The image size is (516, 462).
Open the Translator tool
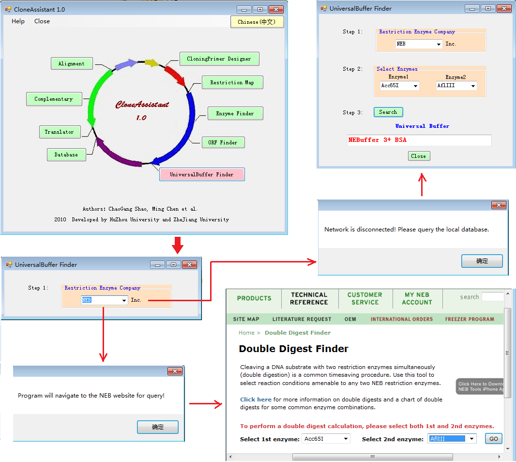click(x=60, y=132)
